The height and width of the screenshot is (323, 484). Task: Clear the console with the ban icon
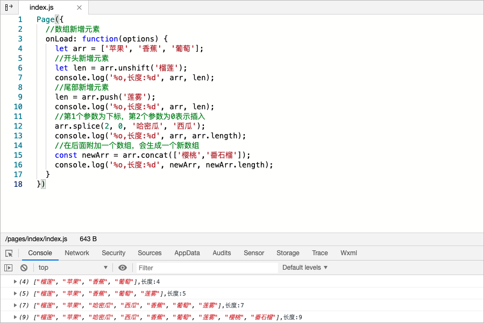(24, 268)
